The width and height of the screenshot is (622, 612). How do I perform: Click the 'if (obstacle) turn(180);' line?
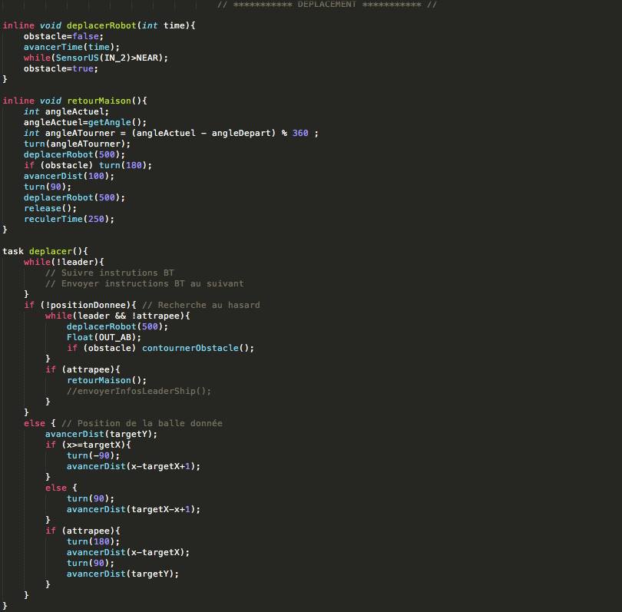88,165
